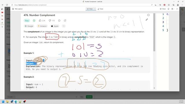185x104 pixels.
Task: Select the Erase tool
Action: pos(100,9)
